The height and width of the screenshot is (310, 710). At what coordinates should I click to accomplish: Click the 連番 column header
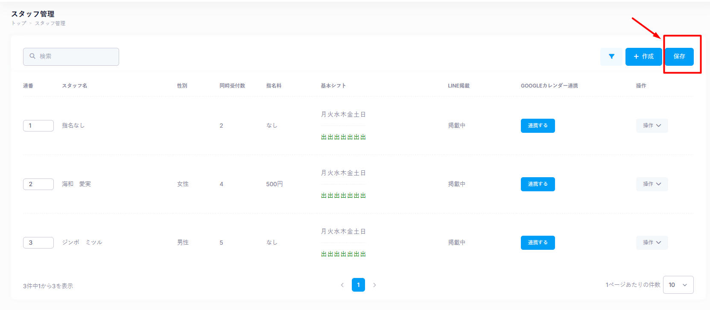point(28,86)
